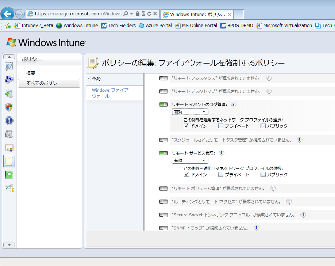Turn off リモート サービス管理 switch

point(163,153)
